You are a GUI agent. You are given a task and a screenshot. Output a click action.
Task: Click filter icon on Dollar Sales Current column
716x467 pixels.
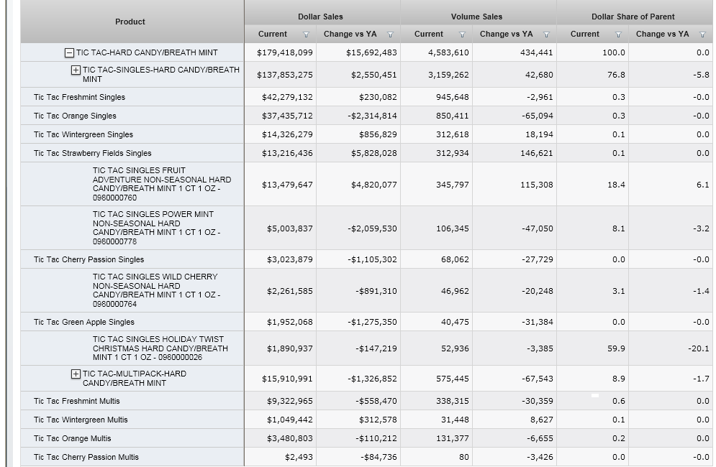coord(306,34)
